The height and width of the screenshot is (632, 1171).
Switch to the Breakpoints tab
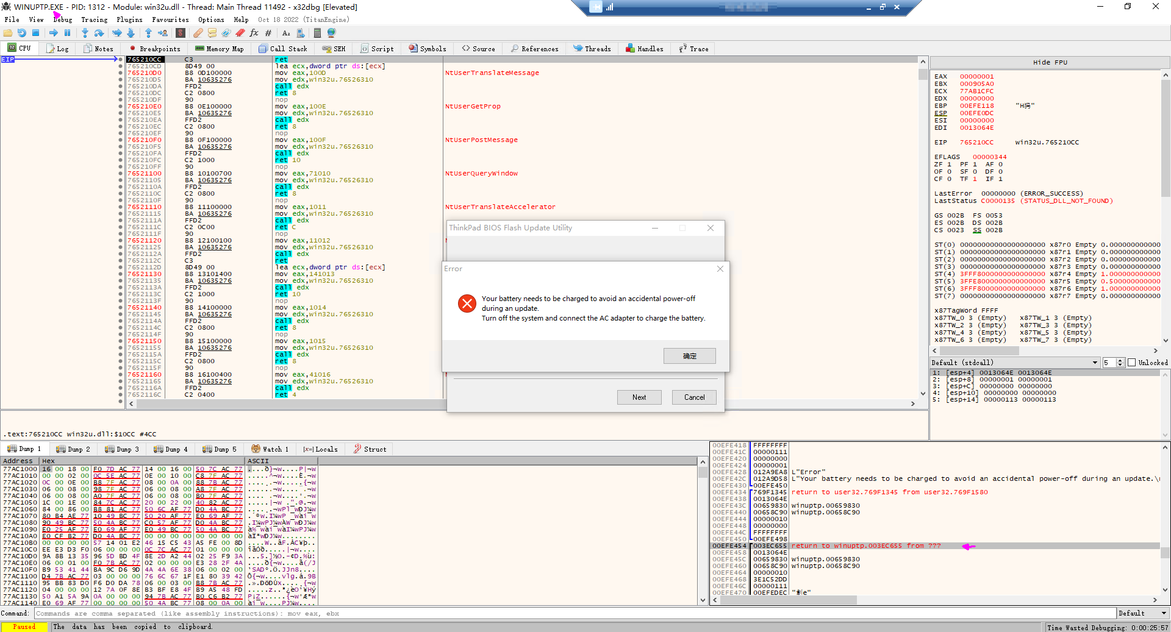coord(155,49)
